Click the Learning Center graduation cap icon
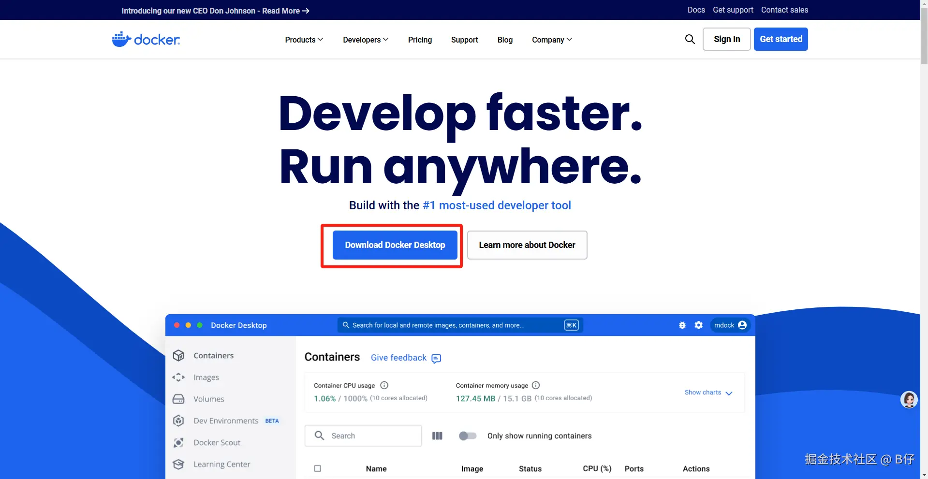 (178, 464)
